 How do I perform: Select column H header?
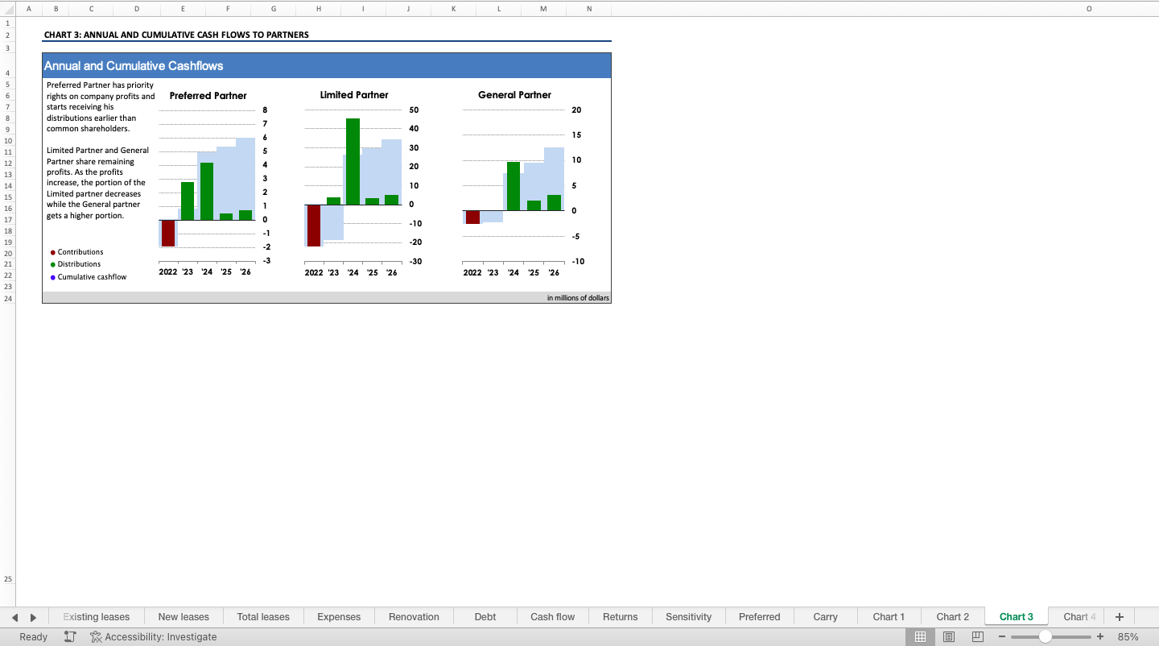[319, 9]
